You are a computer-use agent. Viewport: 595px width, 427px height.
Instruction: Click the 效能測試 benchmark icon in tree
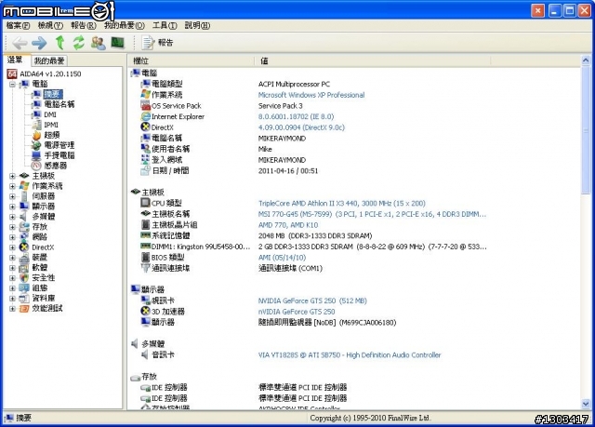pos(24,309)
